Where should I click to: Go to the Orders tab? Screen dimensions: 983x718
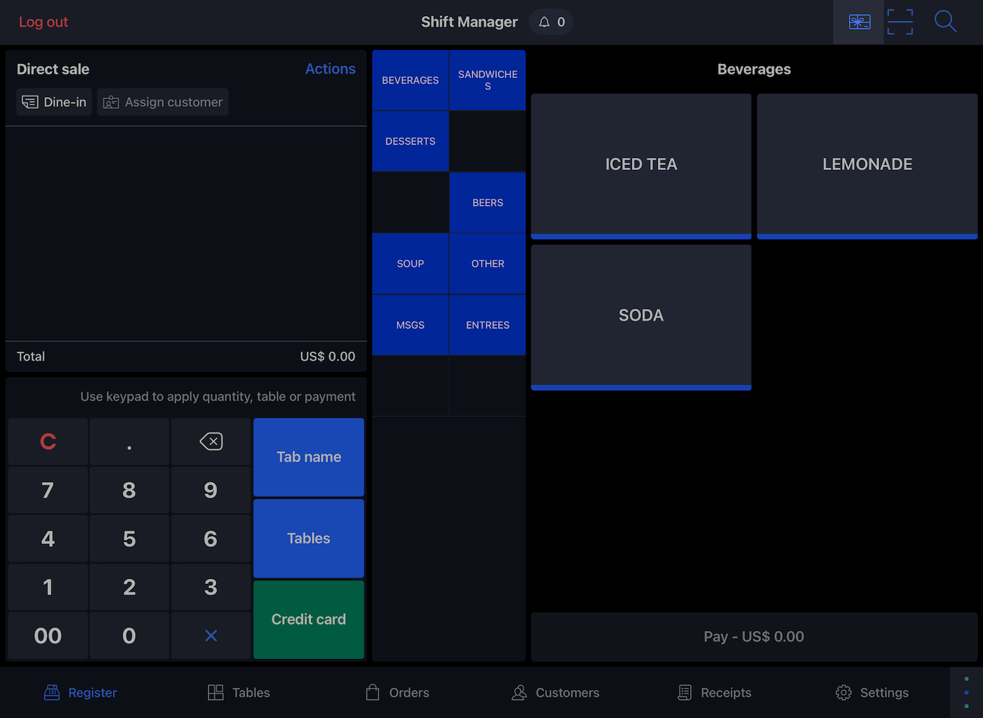click(x=397, y=693)
